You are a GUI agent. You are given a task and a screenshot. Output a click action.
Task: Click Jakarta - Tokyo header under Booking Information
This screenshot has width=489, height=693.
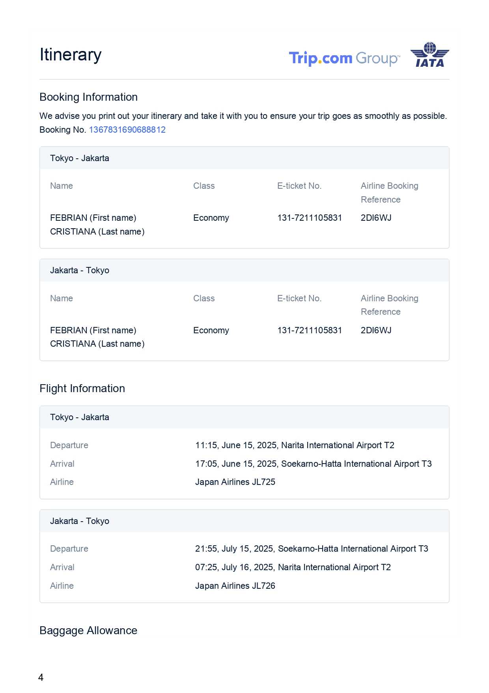[x=80, y=270]
